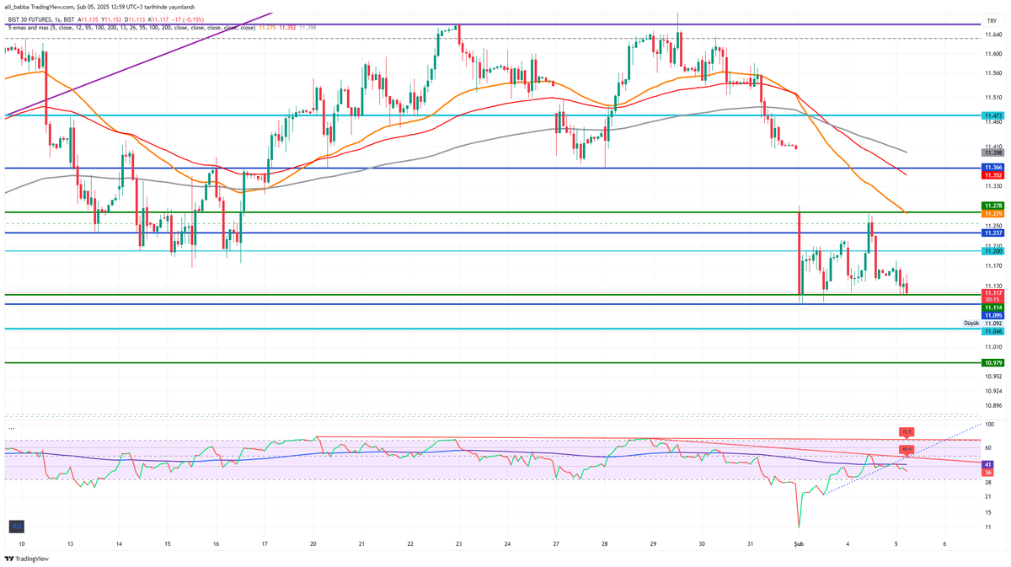Click the red 11.352 moving average label
Image resolution: width=1011 pixels, height=567 pixels.
pyautogui.click(x=992, y=175)
